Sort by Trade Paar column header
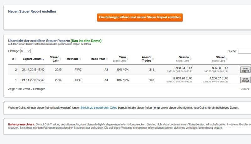This screenshot has height=144, width=251. (99, 59)
